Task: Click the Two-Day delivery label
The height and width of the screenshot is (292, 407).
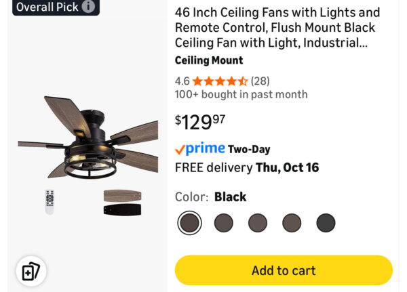Action: click(x=249, y=149)
